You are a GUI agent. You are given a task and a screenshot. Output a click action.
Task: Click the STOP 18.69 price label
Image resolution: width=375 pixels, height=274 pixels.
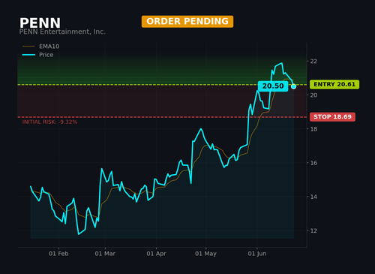(332, 117)
